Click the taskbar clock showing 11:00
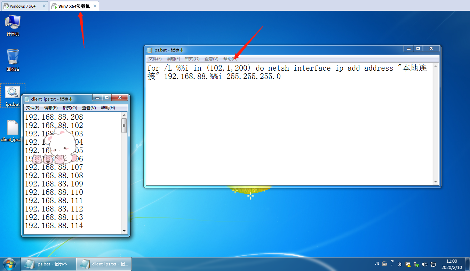470x271 pixels. [452, 264]
